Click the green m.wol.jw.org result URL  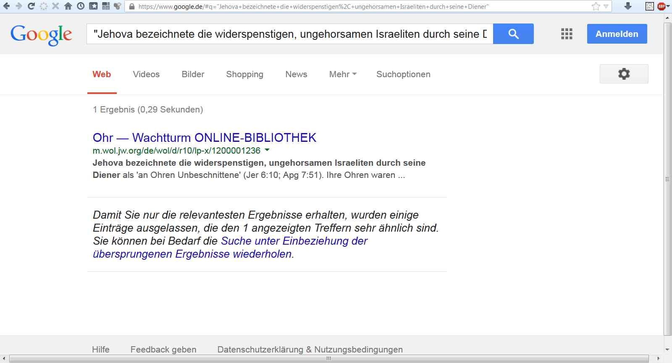pyautogui.click(x=176, y=151)
